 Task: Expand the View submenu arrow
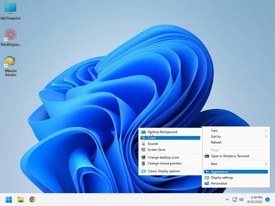(x=266, y=131)
